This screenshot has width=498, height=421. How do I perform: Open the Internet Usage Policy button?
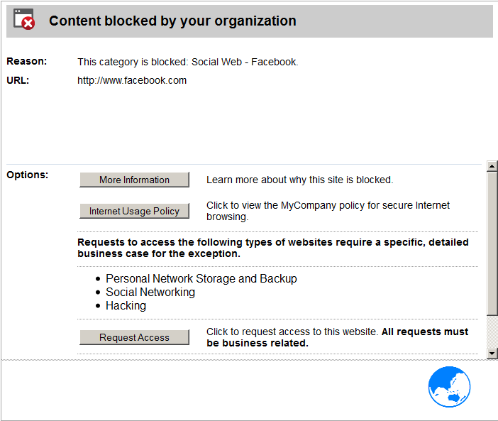(134, 211)
